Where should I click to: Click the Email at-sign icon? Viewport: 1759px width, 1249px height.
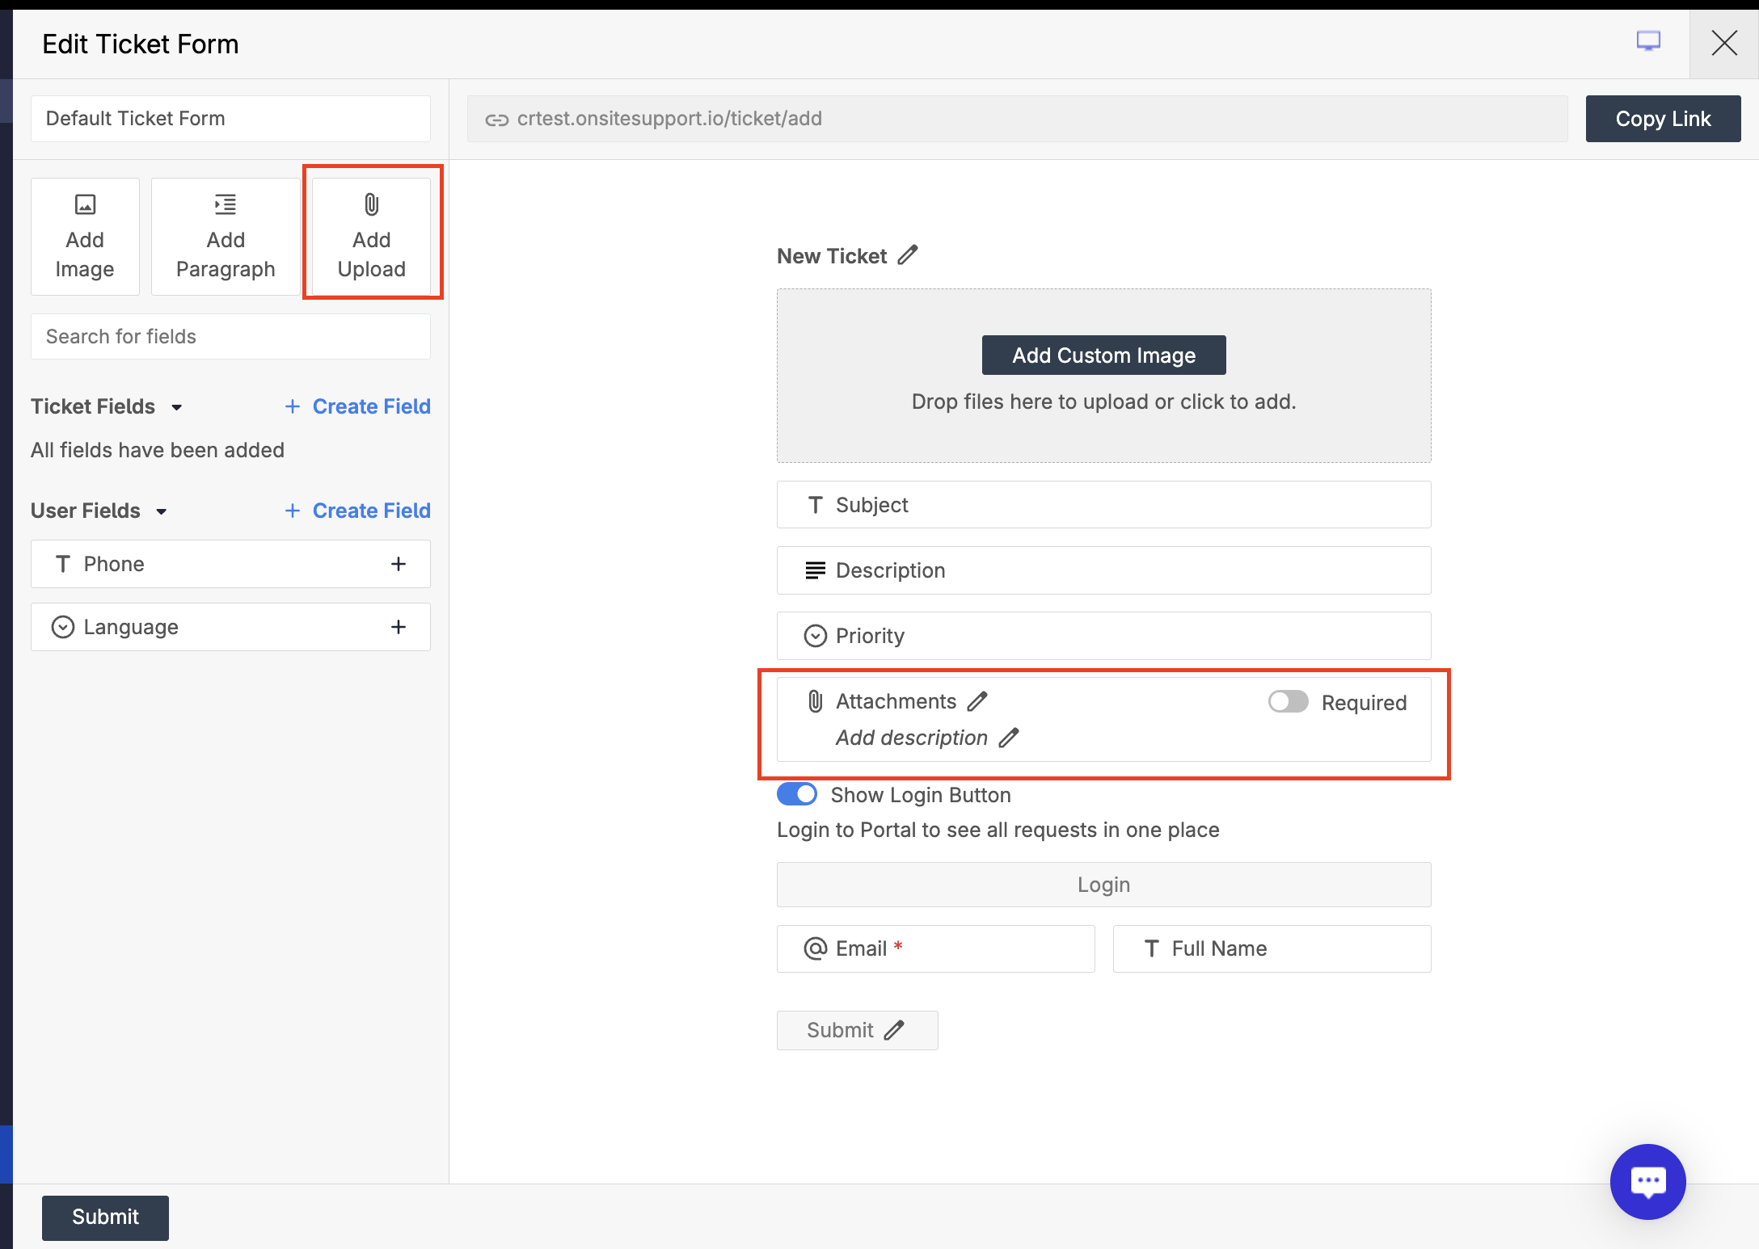point(816,948)
